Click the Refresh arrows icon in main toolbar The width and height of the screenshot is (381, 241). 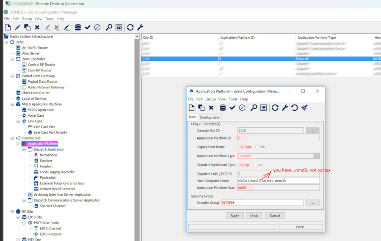click(x=130, y=27)
